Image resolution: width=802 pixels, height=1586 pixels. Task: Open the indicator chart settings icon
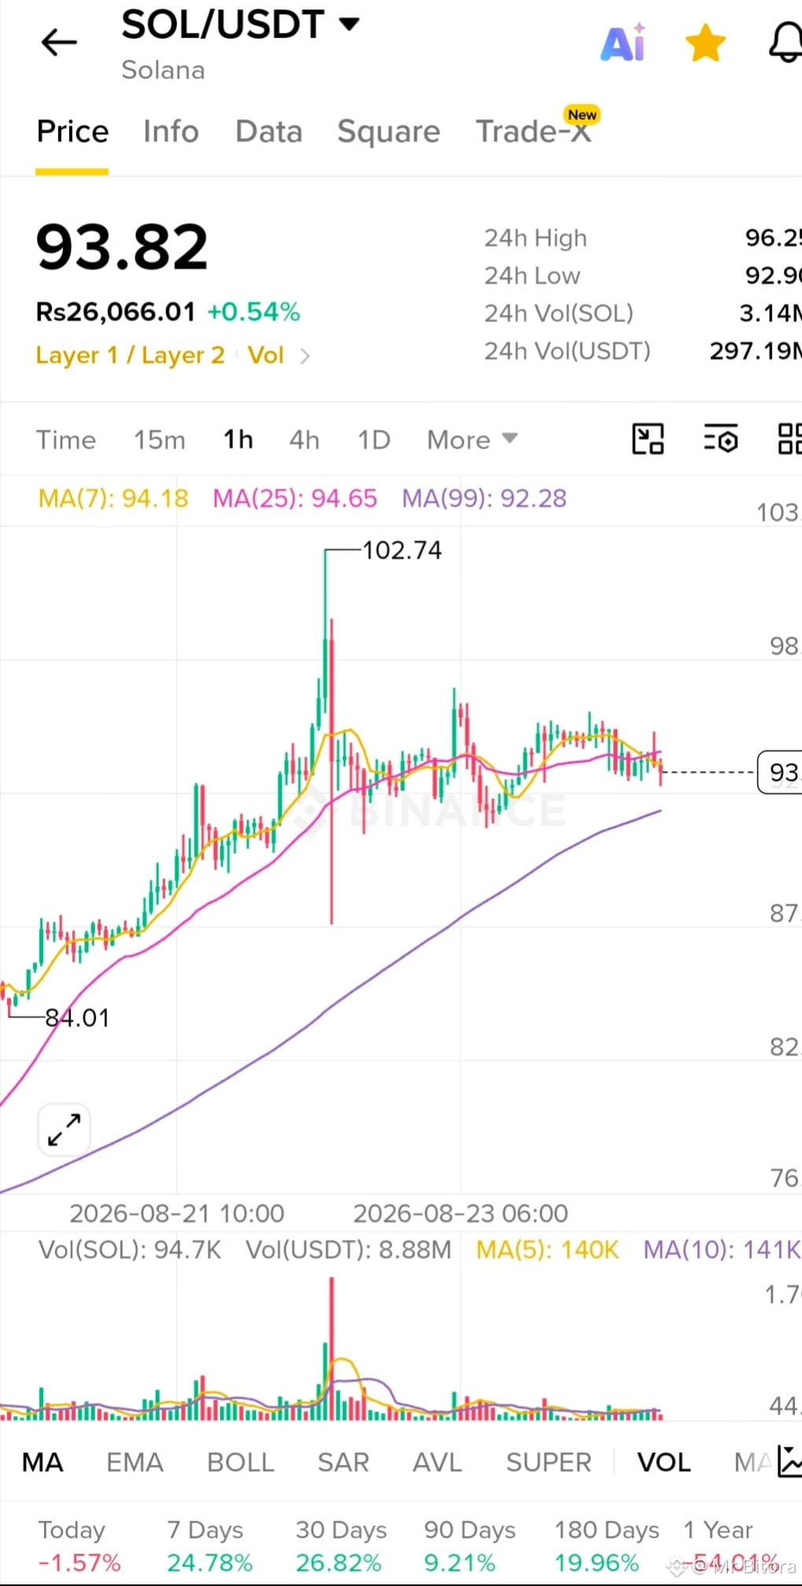tap(789, 1462)
